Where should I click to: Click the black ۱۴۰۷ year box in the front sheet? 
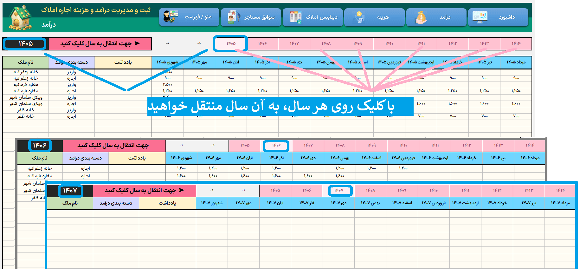pyautogui.click(x=70, y=190)
